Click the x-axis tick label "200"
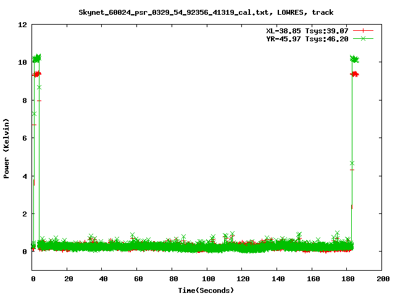This screenshot has height=296, width=395. 383,279
